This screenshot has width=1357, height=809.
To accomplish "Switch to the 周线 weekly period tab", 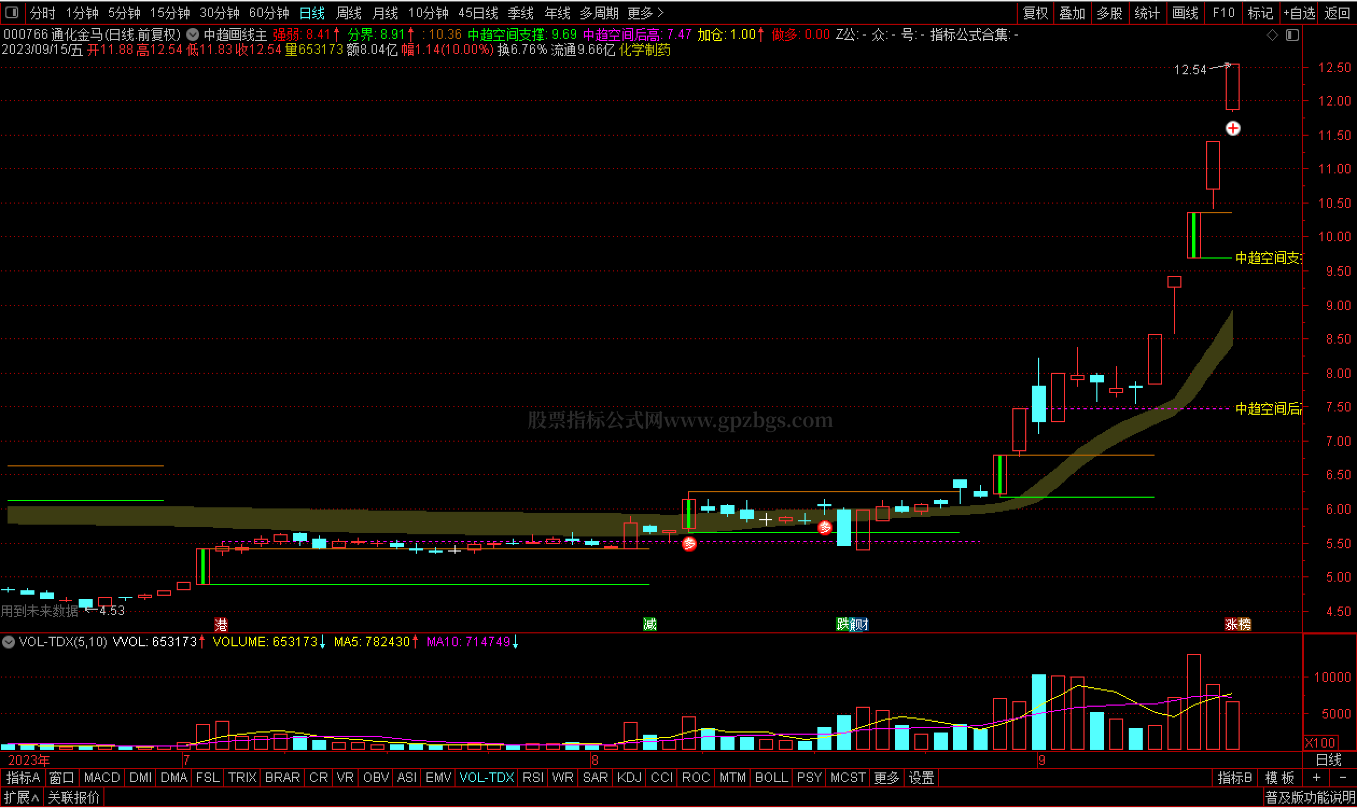I will [349, 12].
